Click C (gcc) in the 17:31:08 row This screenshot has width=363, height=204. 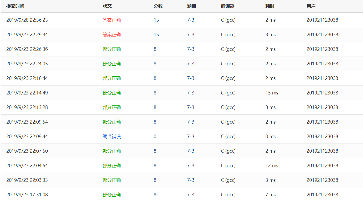(228, 195)
